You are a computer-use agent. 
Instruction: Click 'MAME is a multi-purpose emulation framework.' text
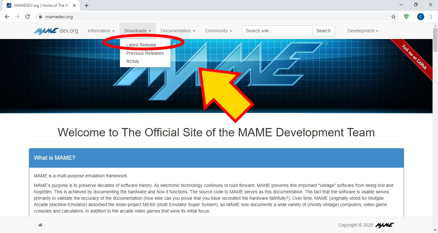point(81,176)
